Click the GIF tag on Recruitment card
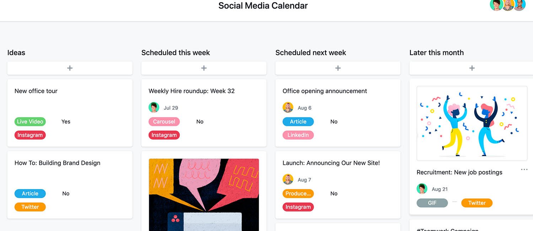 432,203
